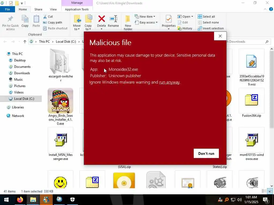This screenshot has width=274, height=205.
Task: Open the Easy access dropdown
Action: pyautogui.click(x=146, y=22)
